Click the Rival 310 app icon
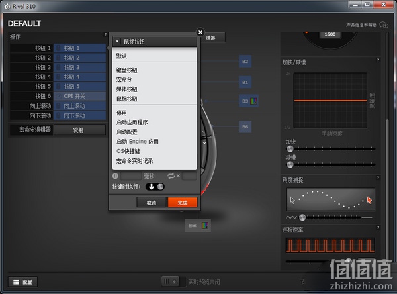The image size is (397, 294). (7, 7)
